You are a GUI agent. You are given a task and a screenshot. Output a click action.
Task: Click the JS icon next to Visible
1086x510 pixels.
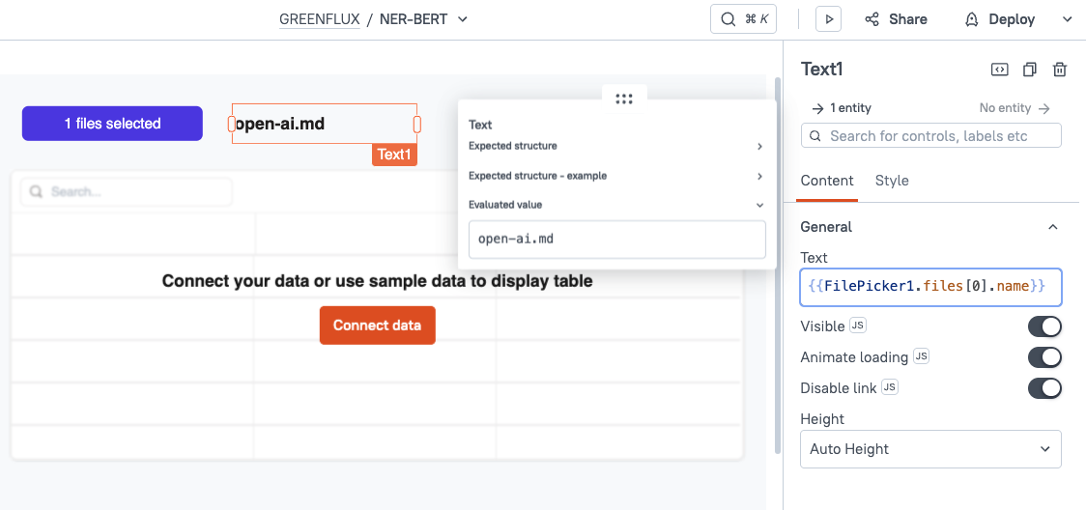[x=857, y=326]
